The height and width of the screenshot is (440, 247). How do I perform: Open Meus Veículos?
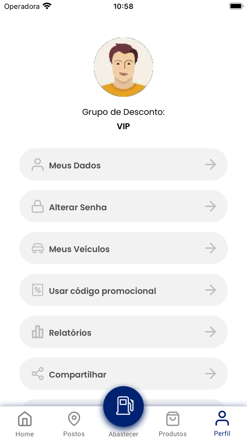point(123,248)
